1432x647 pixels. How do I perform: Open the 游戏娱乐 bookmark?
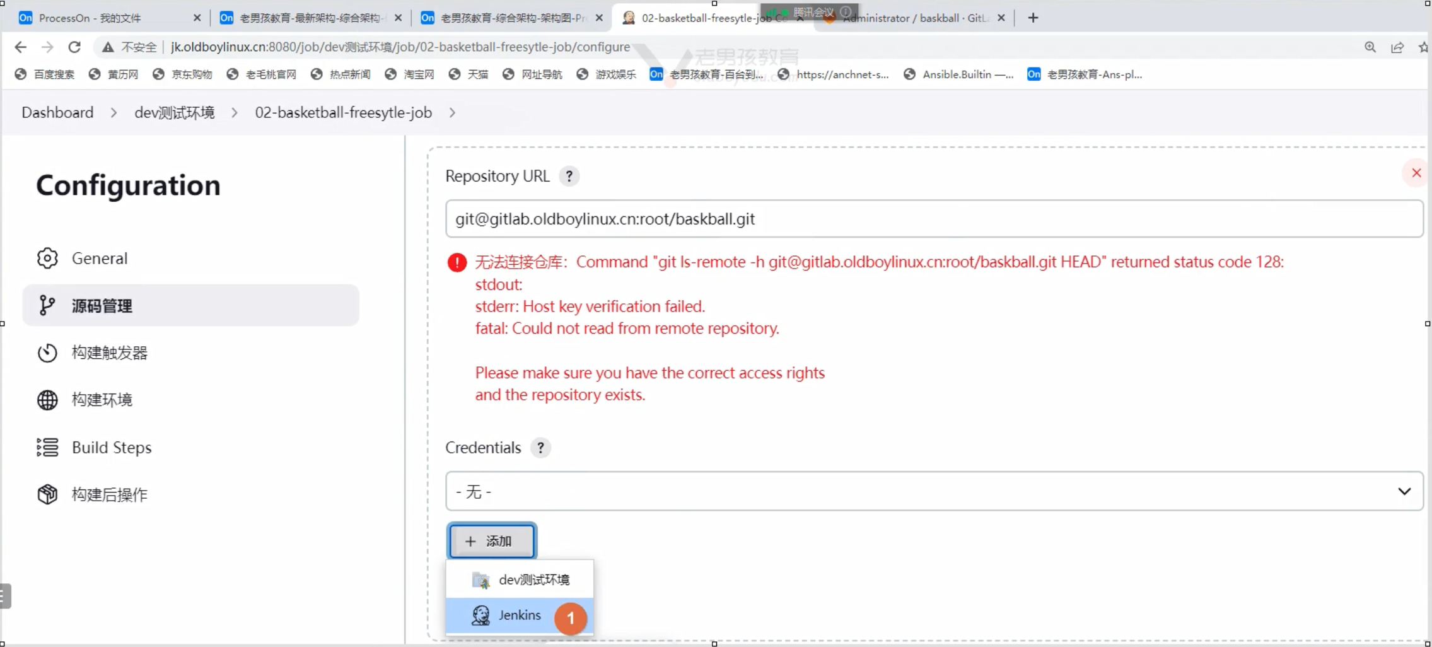[x=607, y=74]
